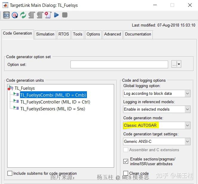Open the RTOS tab
The image size is (198, 184).
tap(64, 34)
